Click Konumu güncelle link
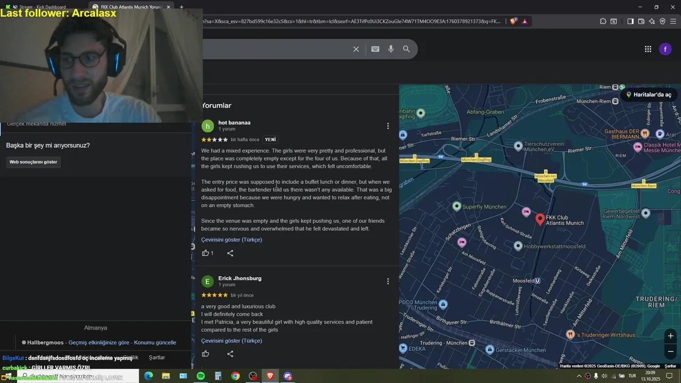681x383 pixels. (155, 343)
